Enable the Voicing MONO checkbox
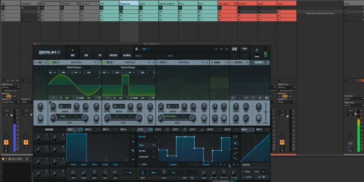Image resolution: width=364 pixels, height=182 pixels. point(243,172)
